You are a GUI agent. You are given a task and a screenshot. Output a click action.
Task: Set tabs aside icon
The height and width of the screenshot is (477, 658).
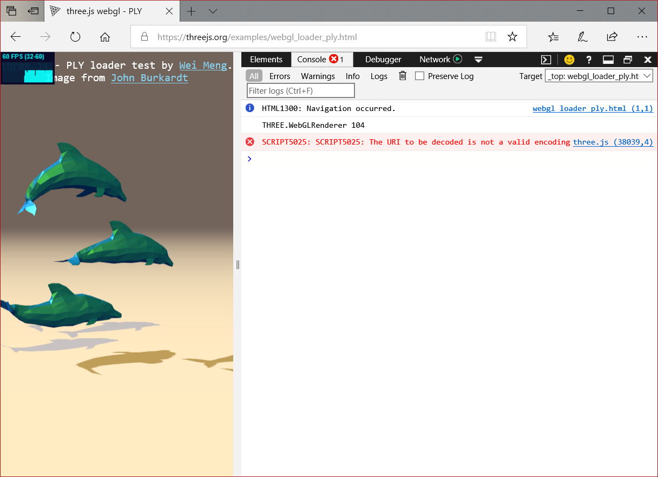click(34, 11)
